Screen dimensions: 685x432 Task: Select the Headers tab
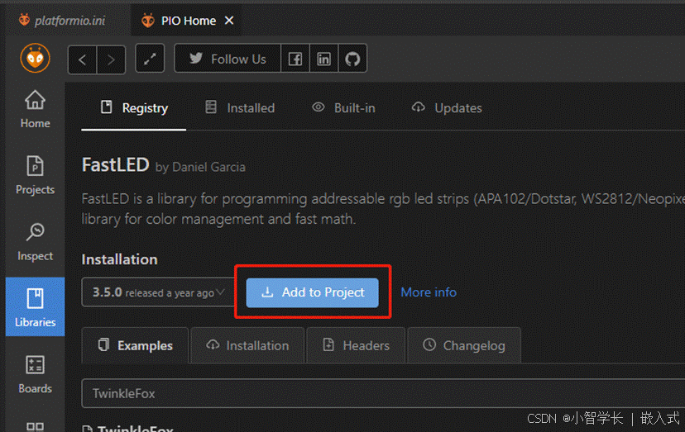[x=356, y=345]
